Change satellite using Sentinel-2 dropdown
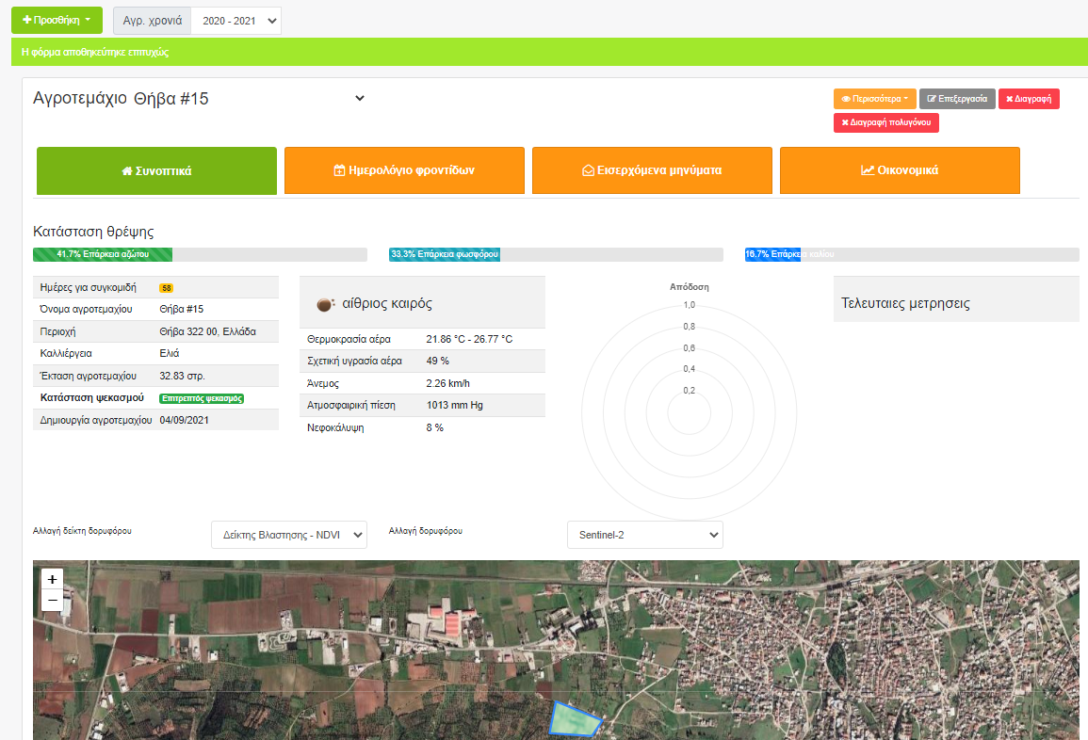 [644, 535]
